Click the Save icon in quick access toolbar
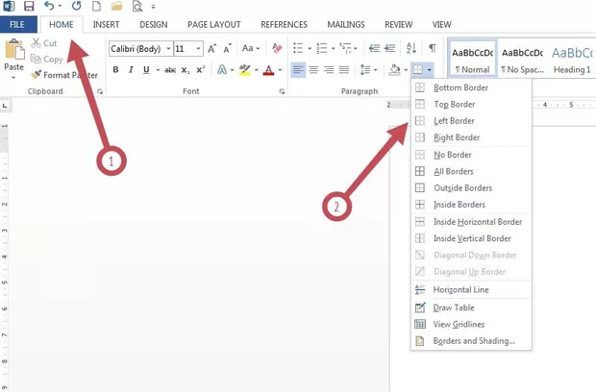Image resolution: width=596 pixels, height=392 pixels. (x=29, y=6)
